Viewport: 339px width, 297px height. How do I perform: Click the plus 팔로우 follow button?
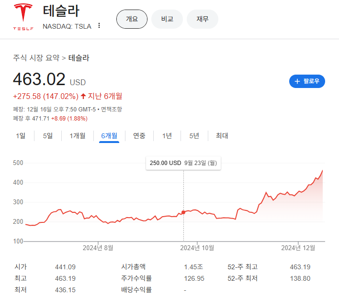coord(307,81)
